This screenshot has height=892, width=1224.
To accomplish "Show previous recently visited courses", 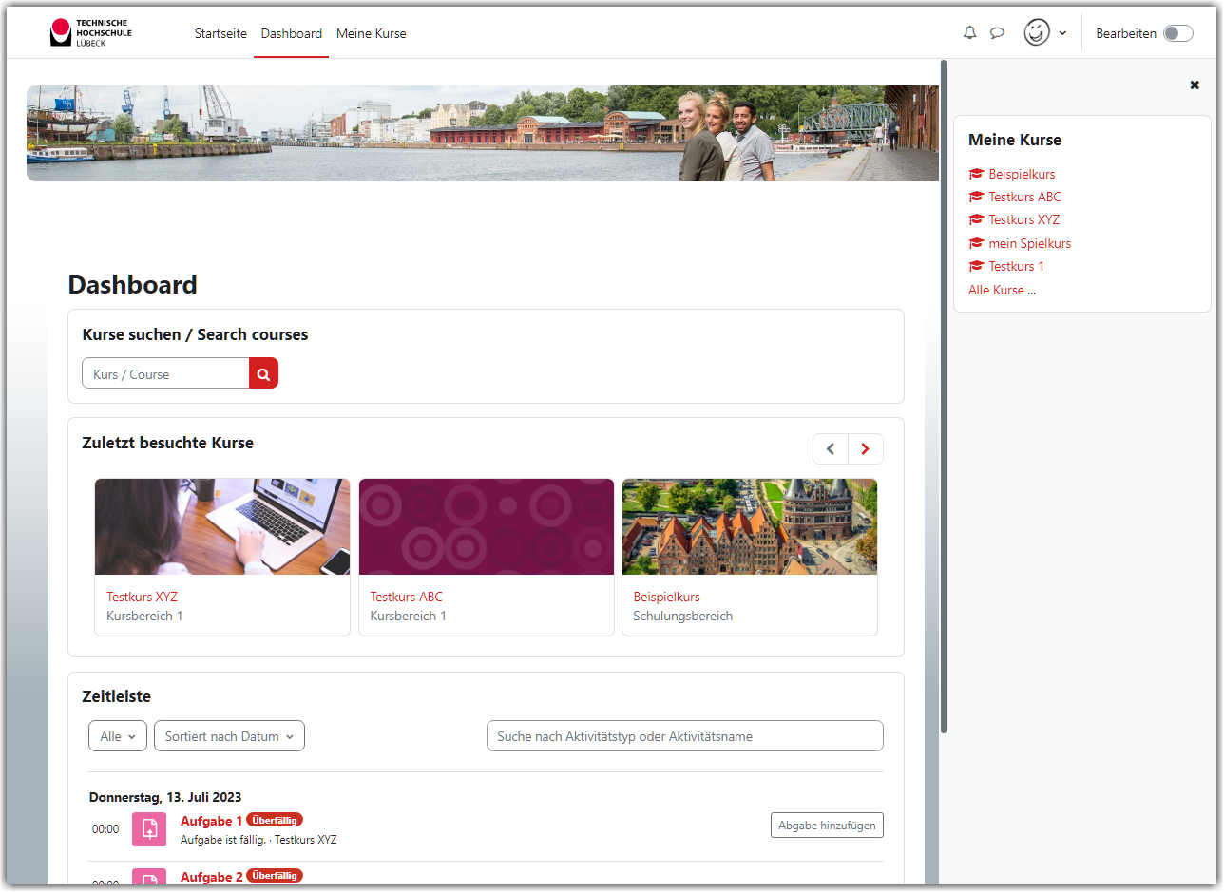I will point(831,449).
